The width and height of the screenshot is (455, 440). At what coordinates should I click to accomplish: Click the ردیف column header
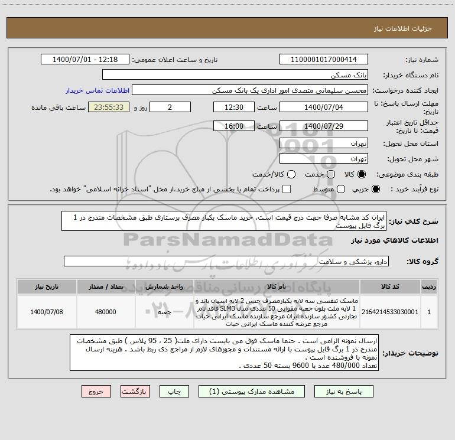point(429,287)
